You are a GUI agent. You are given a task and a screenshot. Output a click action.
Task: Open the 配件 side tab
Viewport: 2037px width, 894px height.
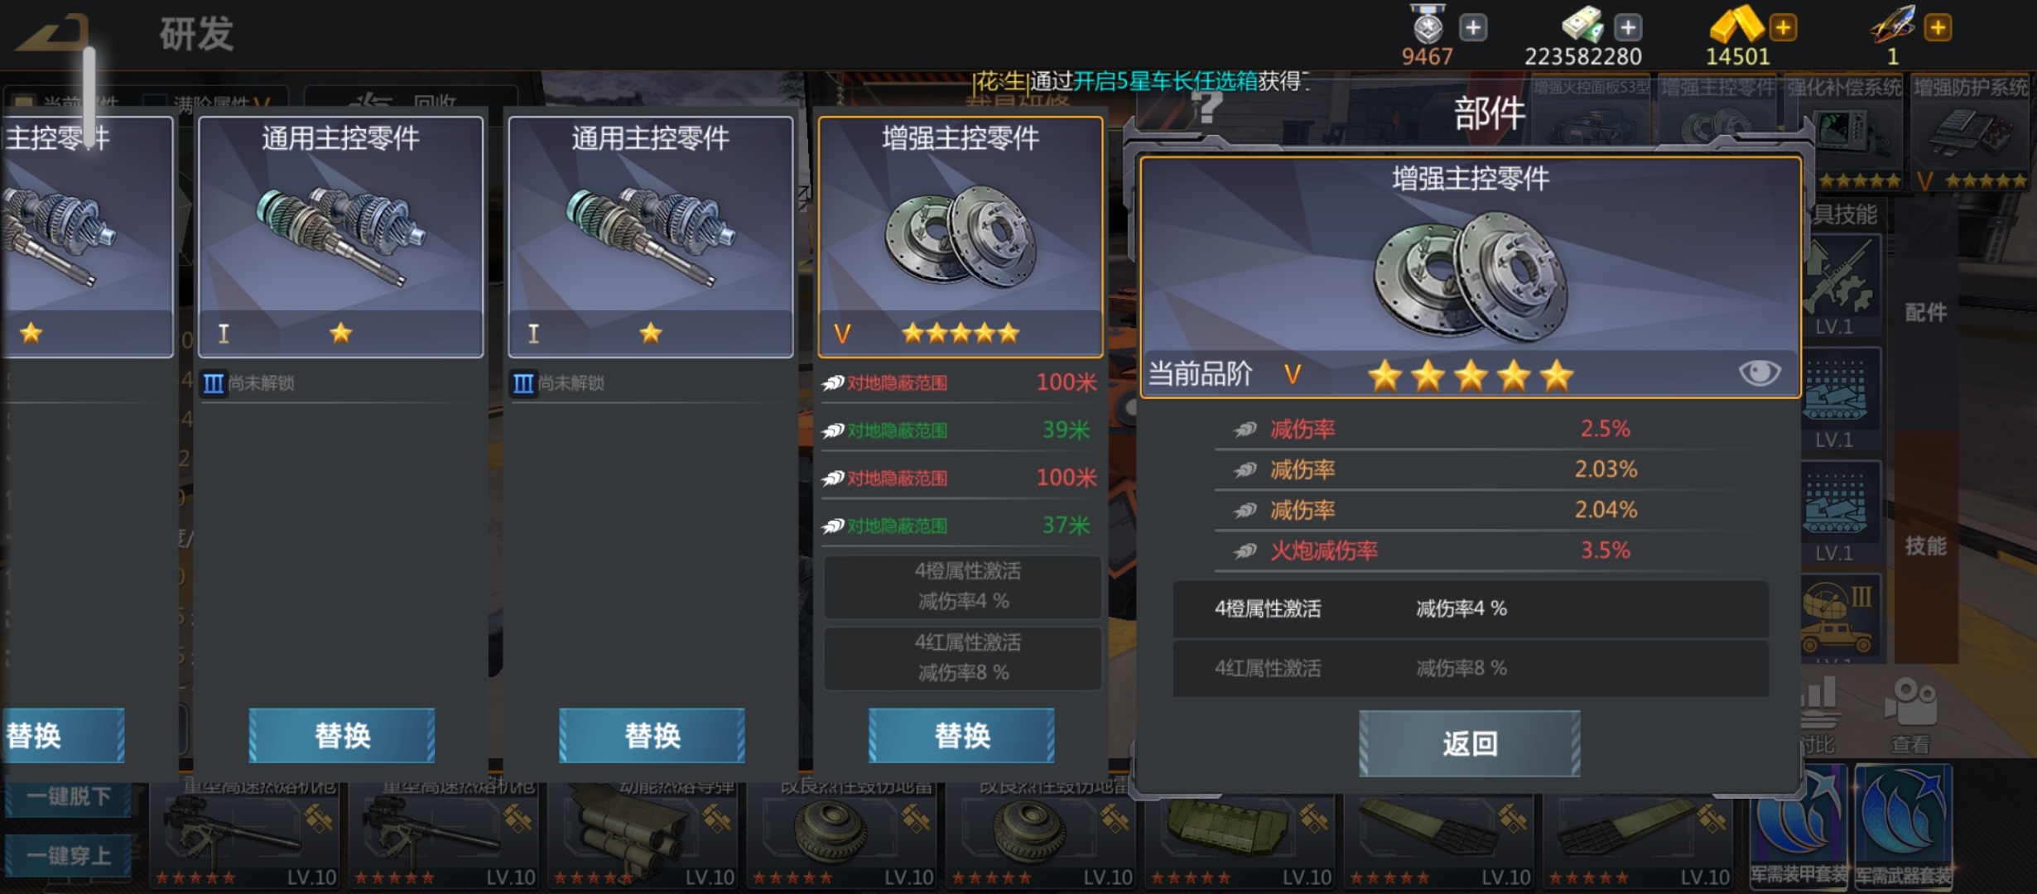(1926, 313)
